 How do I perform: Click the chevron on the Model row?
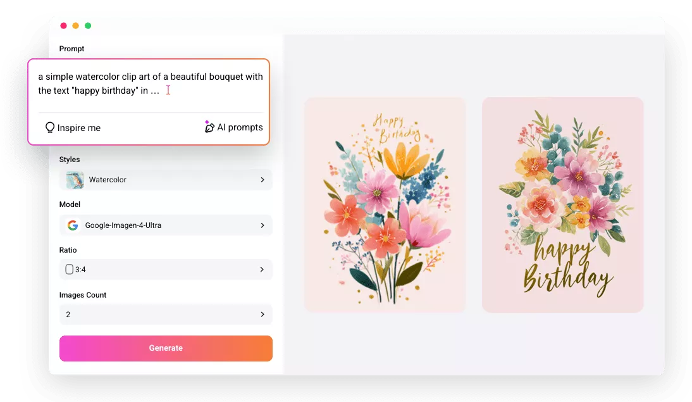pos(263,225)
